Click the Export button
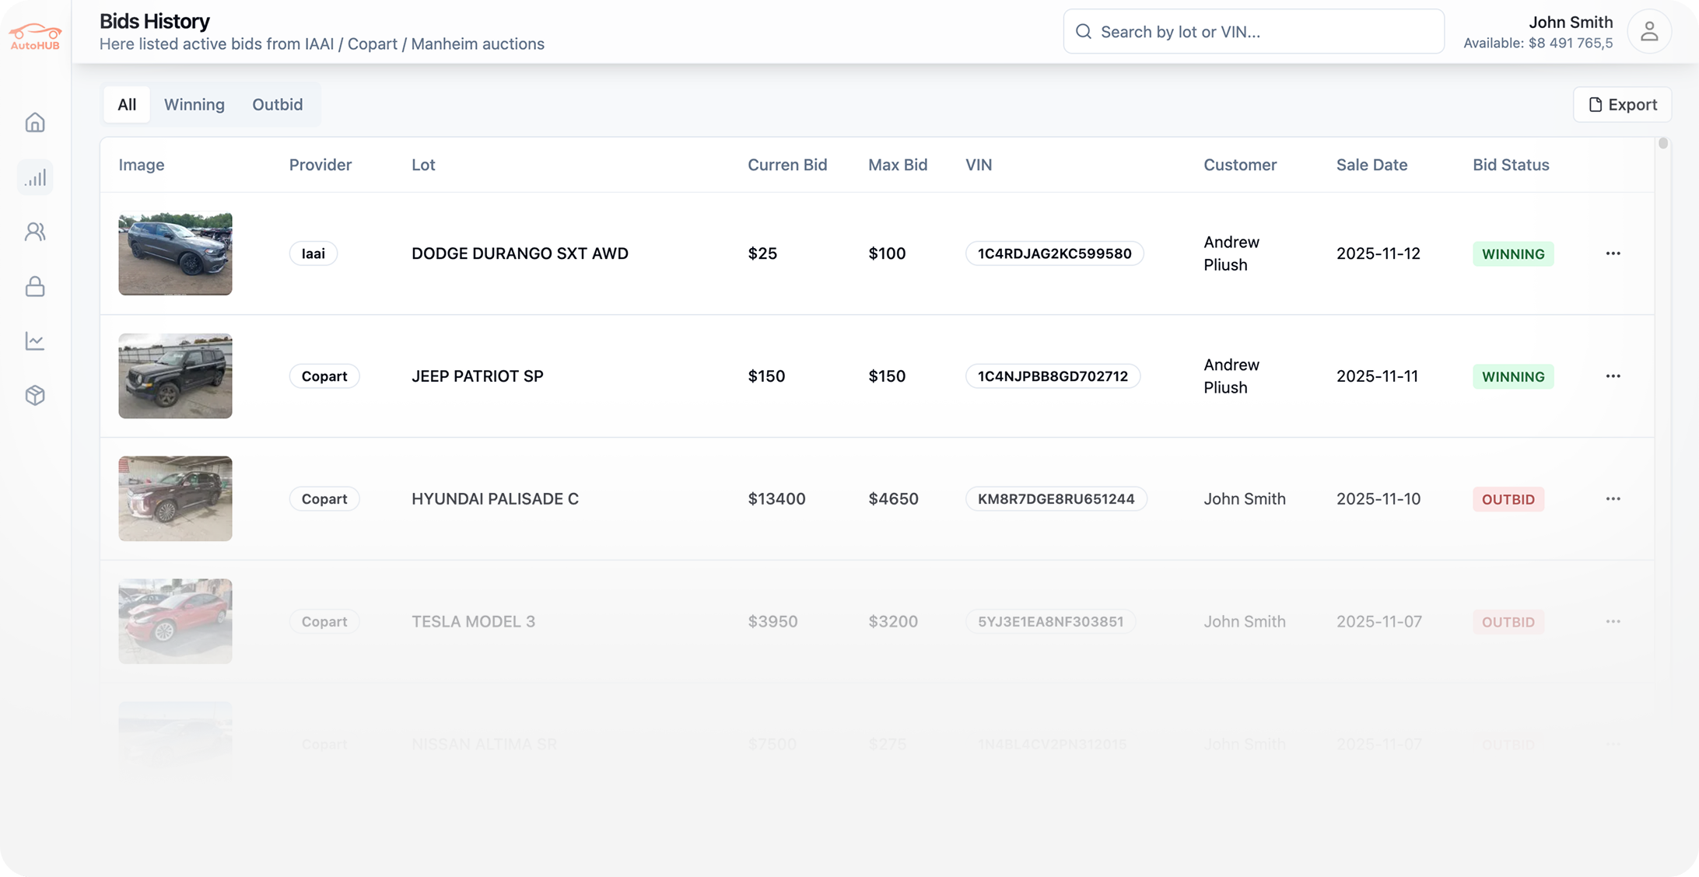1699x877 pixels. (x=1623, y=104)
